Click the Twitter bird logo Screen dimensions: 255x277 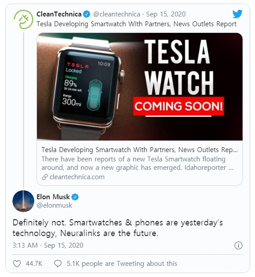coord(237,14)
